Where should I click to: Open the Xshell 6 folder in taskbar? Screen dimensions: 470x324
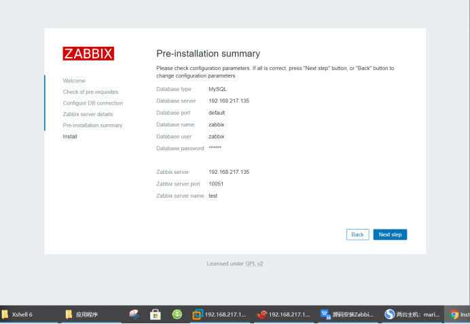[17, 314]
